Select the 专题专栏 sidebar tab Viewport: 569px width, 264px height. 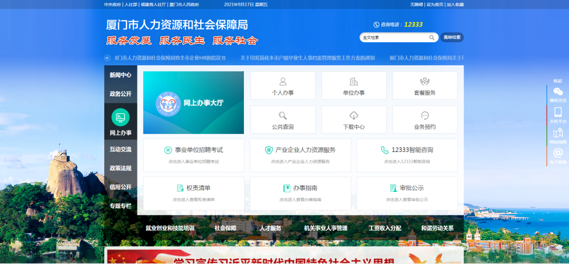121,206
